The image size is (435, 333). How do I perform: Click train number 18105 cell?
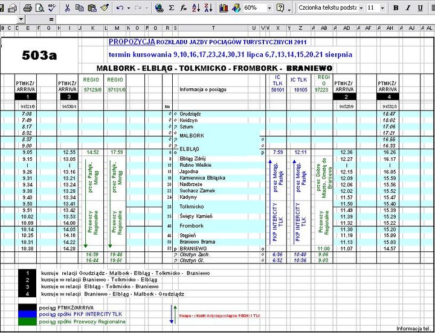coord(301,90)
